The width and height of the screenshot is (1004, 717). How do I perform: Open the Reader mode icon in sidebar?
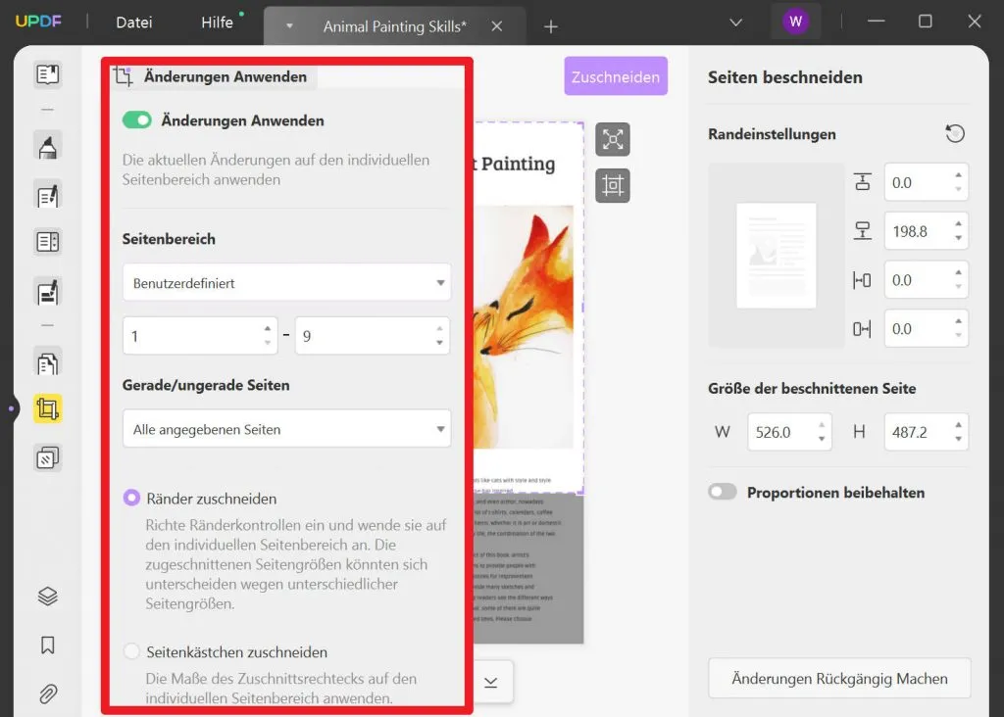tap(47, 74)
